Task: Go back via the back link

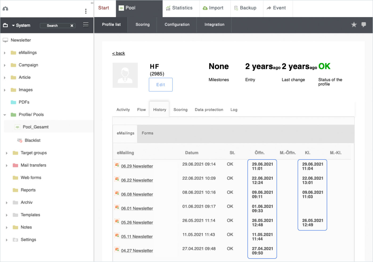Action: point(118,53)
